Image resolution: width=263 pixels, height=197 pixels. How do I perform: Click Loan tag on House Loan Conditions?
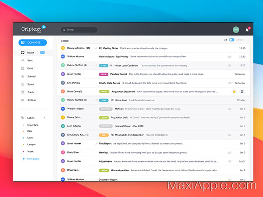[x=103, y=66]
